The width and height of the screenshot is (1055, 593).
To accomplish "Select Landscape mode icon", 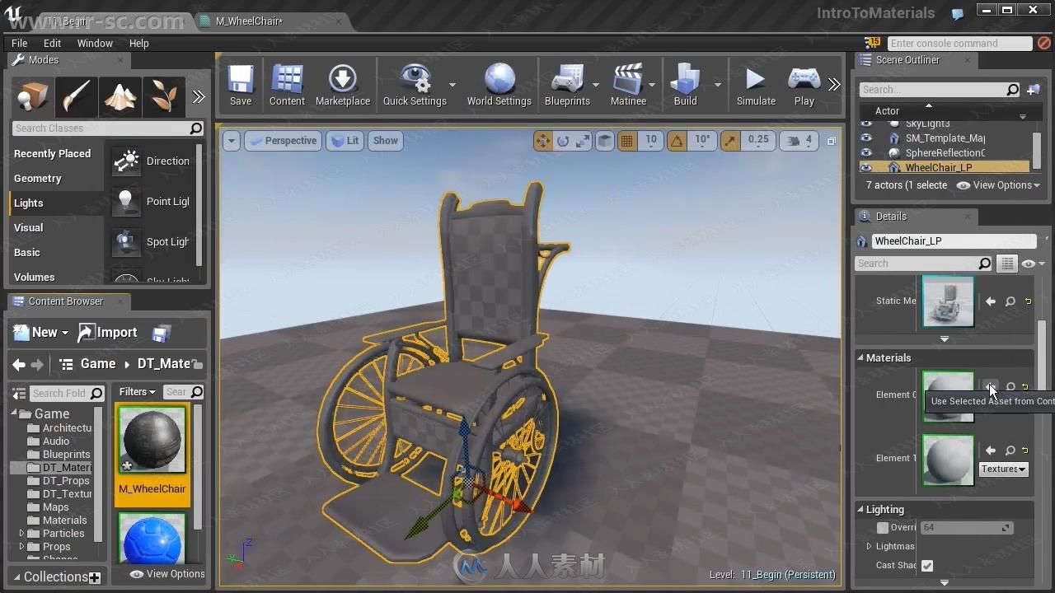I will point(120,97).
